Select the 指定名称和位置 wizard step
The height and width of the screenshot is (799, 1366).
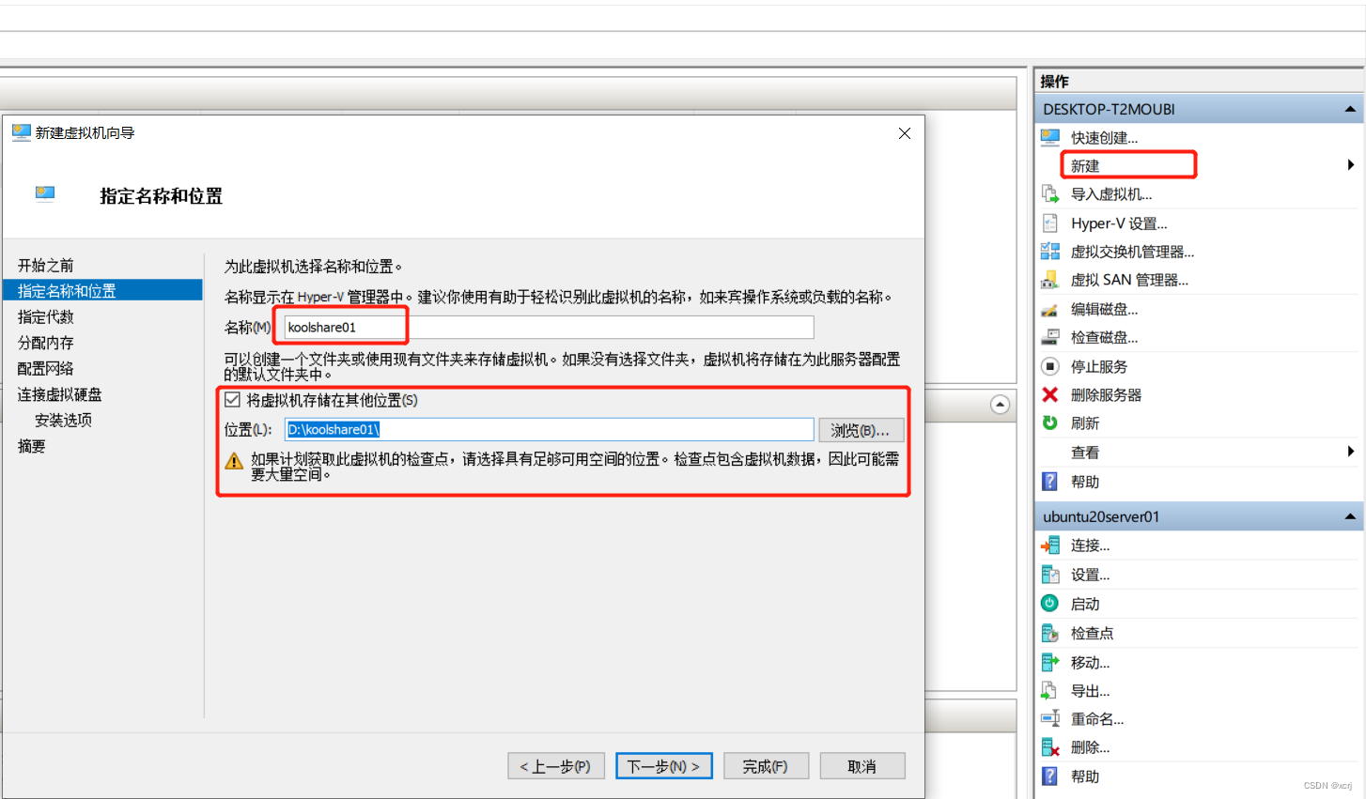(102, 290)
